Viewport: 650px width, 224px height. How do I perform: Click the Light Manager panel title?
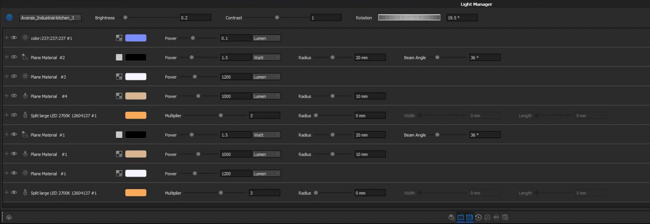476,4
